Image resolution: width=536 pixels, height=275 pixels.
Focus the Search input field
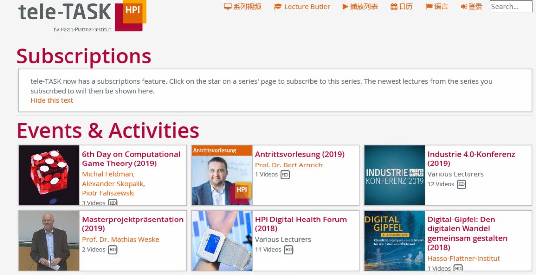click(x=511, y=6)
